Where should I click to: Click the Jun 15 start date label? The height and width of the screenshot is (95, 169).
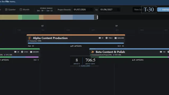coord(31,46)
